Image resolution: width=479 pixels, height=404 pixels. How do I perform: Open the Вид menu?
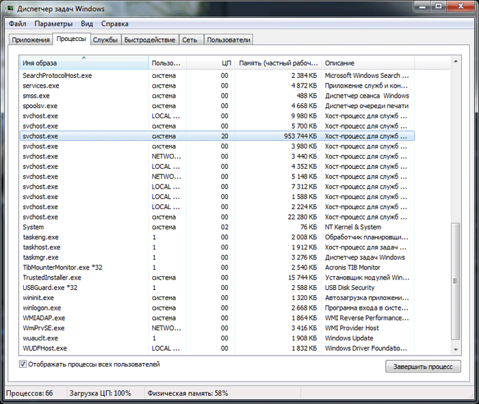tap(87, 24)
